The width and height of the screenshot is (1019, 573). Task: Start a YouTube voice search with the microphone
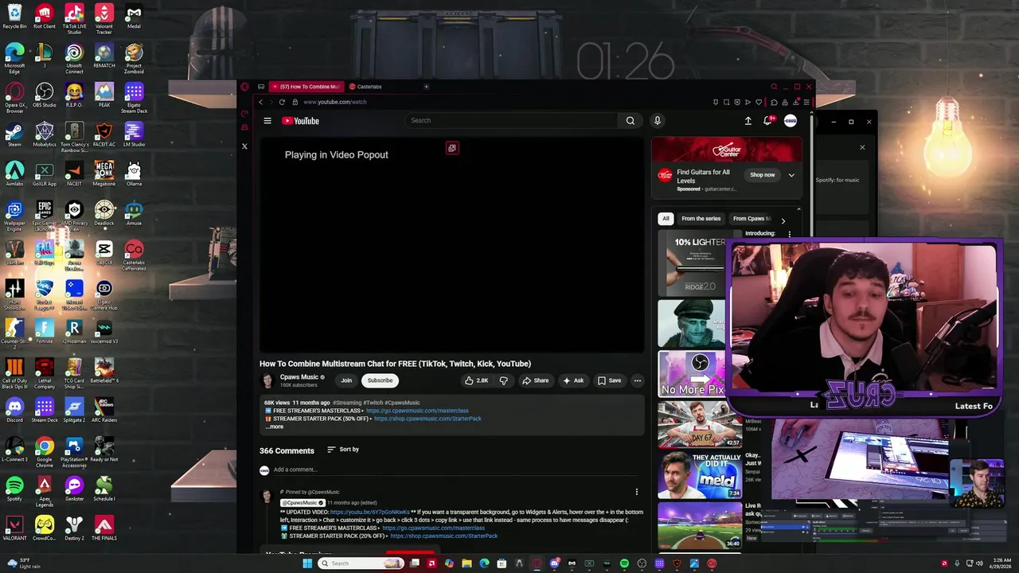point(657,120)
